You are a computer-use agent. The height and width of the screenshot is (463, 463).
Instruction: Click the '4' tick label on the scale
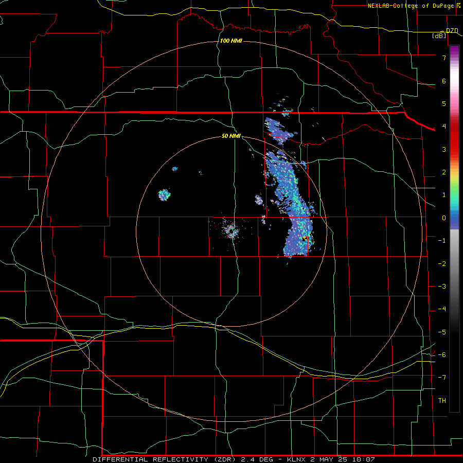pyautogui.click(x=444, y=127)
